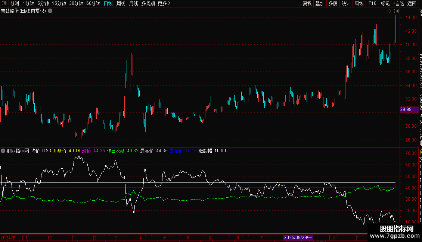The height and width of the screenshot is (242, 422).
Task: Click the 返回 back button
Action: [x=412, y=3]
